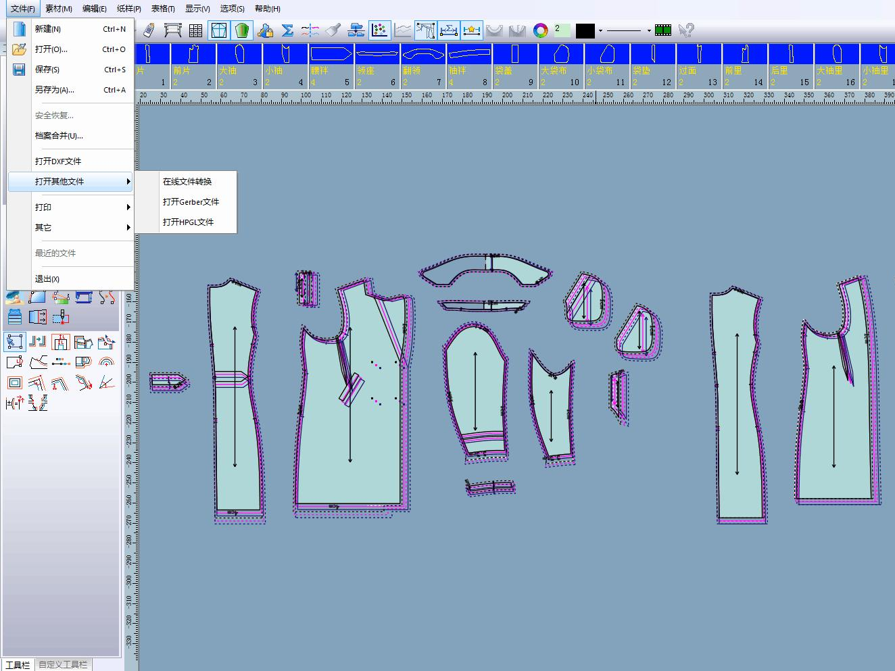The height and width of the screenshot is (671, 895).
Task: Select the paint brush toolbar icon
Action: tap(333, 30)
